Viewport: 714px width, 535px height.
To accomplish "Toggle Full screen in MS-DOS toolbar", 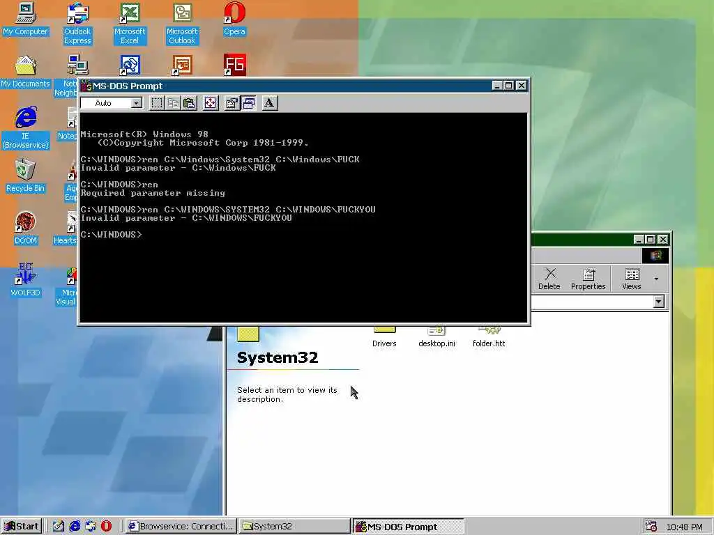I will pyautogui.click(x=211, y=103).
